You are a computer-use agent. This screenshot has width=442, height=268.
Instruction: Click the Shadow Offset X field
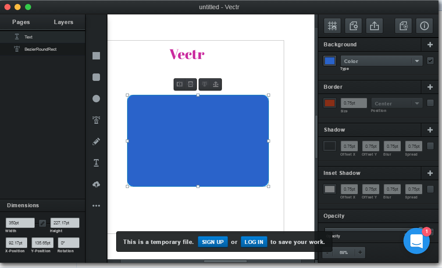(x=349, y=146)
